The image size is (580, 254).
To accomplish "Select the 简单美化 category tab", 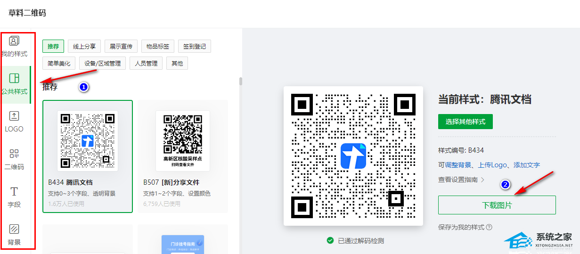I will (x=59, y=63).
